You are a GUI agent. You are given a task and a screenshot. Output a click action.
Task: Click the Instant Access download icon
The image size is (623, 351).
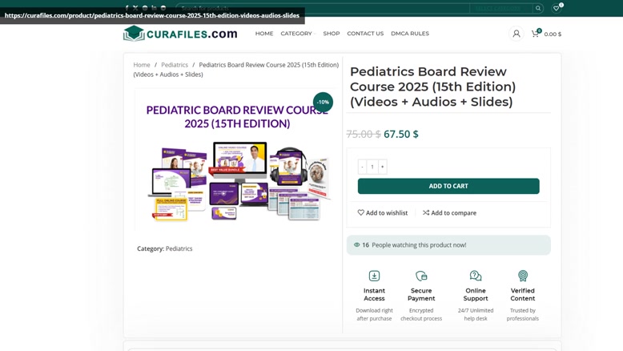tap(374, 276)
